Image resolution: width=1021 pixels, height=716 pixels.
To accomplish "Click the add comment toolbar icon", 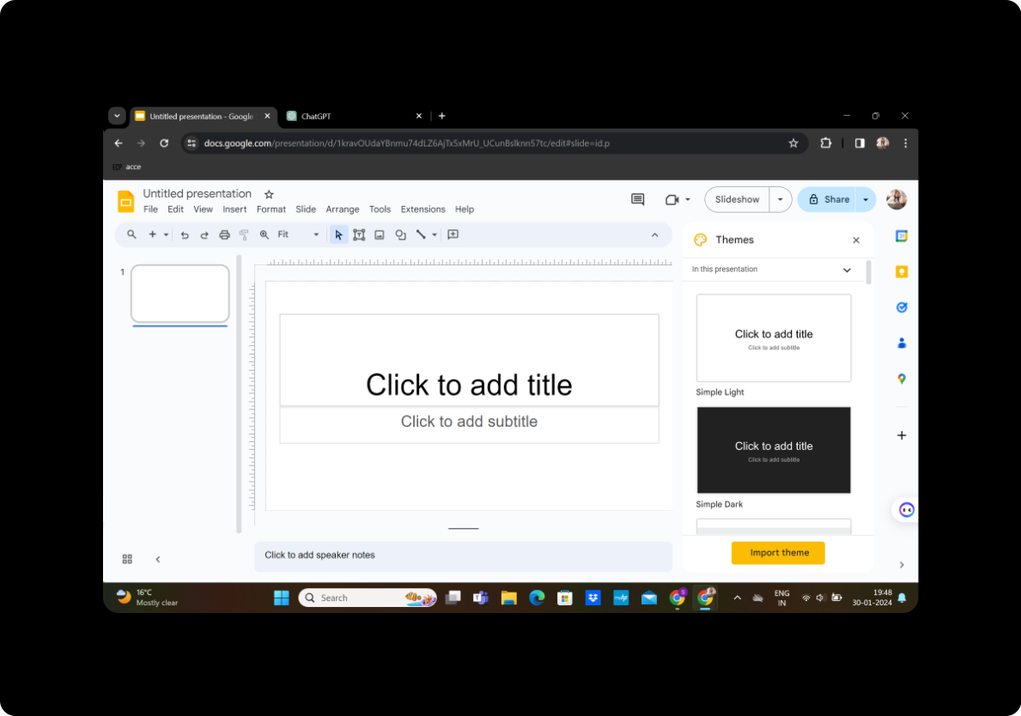I will [453, 234].
